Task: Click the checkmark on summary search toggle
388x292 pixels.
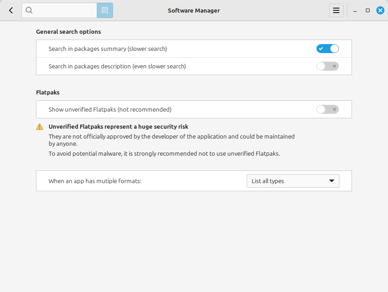Action: [x=320, y=48]
